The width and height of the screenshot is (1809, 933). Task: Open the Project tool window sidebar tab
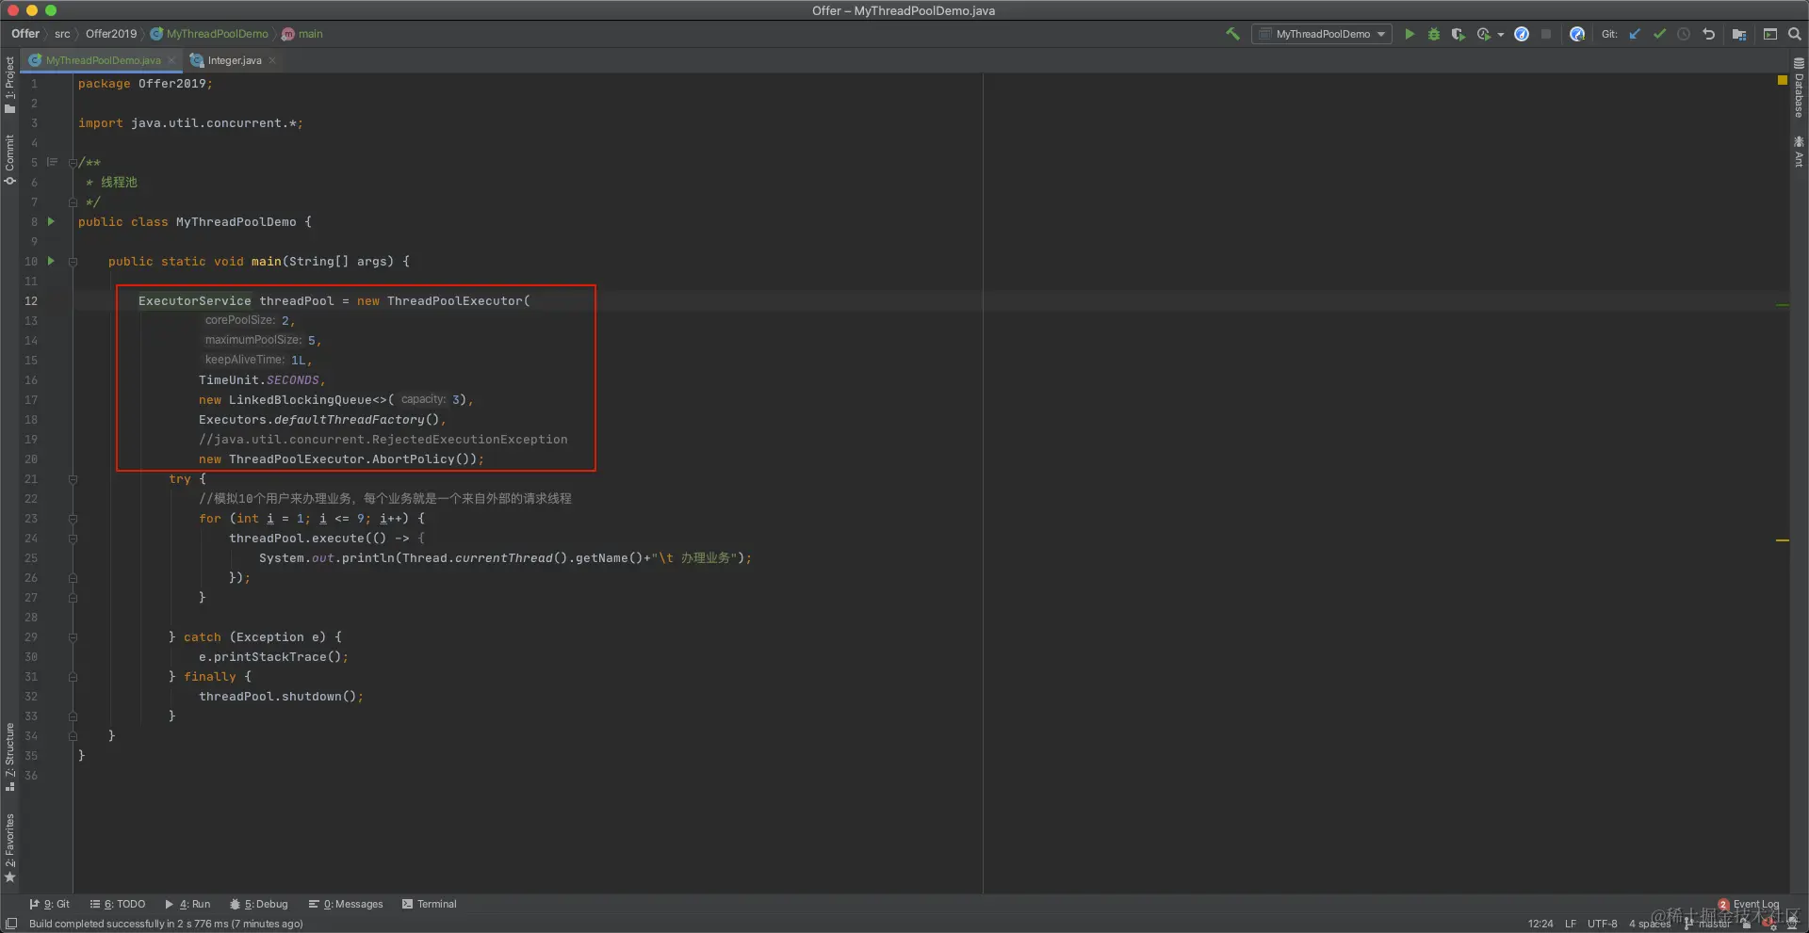coord(9,85)
